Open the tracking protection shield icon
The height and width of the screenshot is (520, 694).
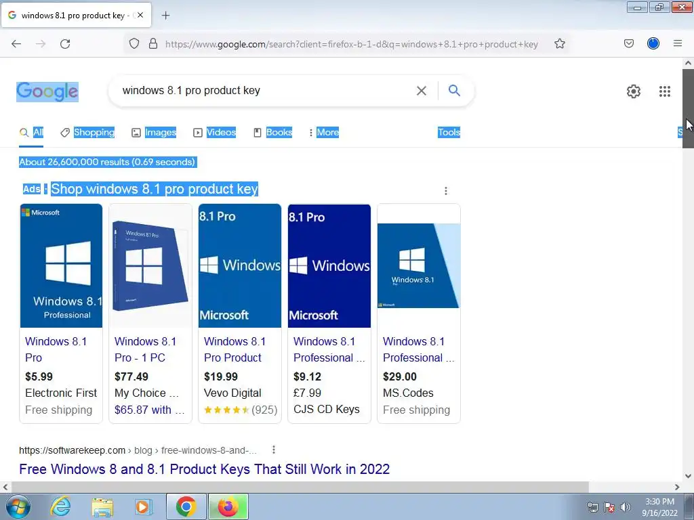134,43
